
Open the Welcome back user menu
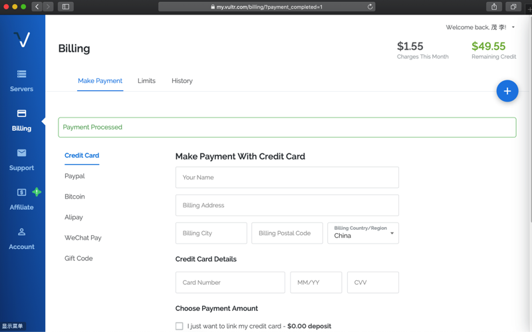[x=480, y=27]
